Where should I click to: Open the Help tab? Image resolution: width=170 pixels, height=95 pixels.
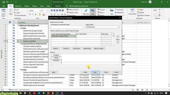pos(48,6)
